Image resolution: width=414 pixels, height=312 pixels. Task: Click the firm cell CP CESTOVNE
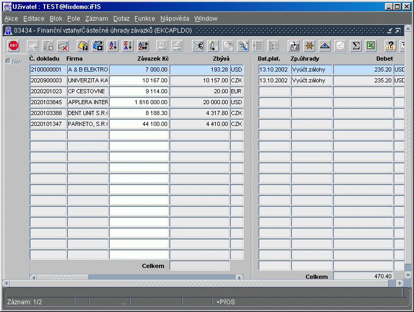(87, 91)
